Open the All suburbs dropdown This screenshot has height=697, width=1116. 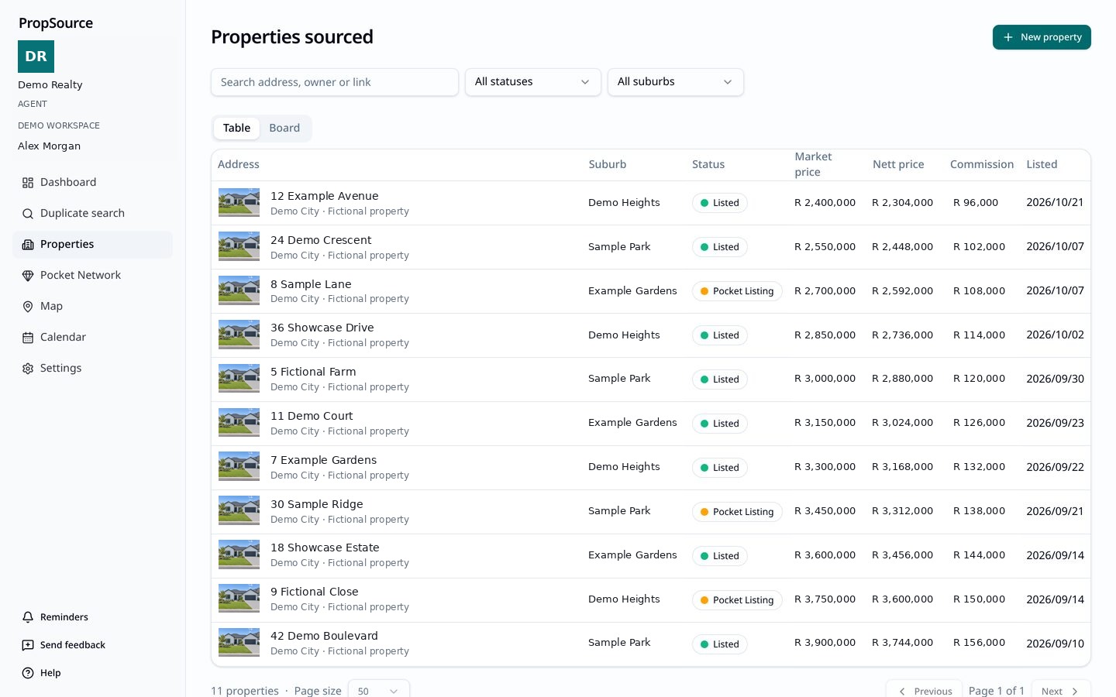coord(676,82)
